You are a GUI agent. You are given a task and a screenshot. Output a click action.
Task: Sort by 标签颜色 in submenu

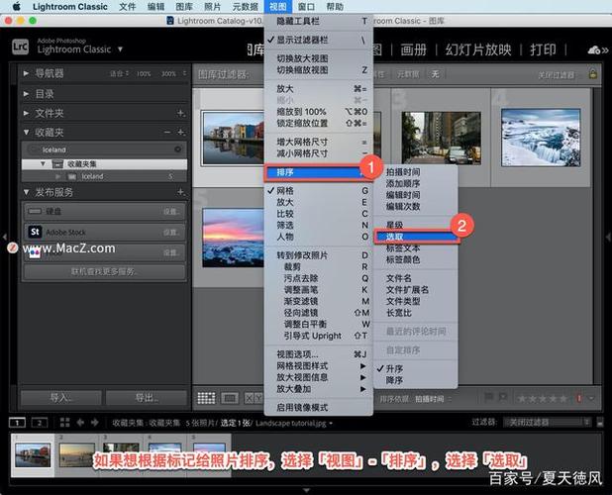click(415, 259)
